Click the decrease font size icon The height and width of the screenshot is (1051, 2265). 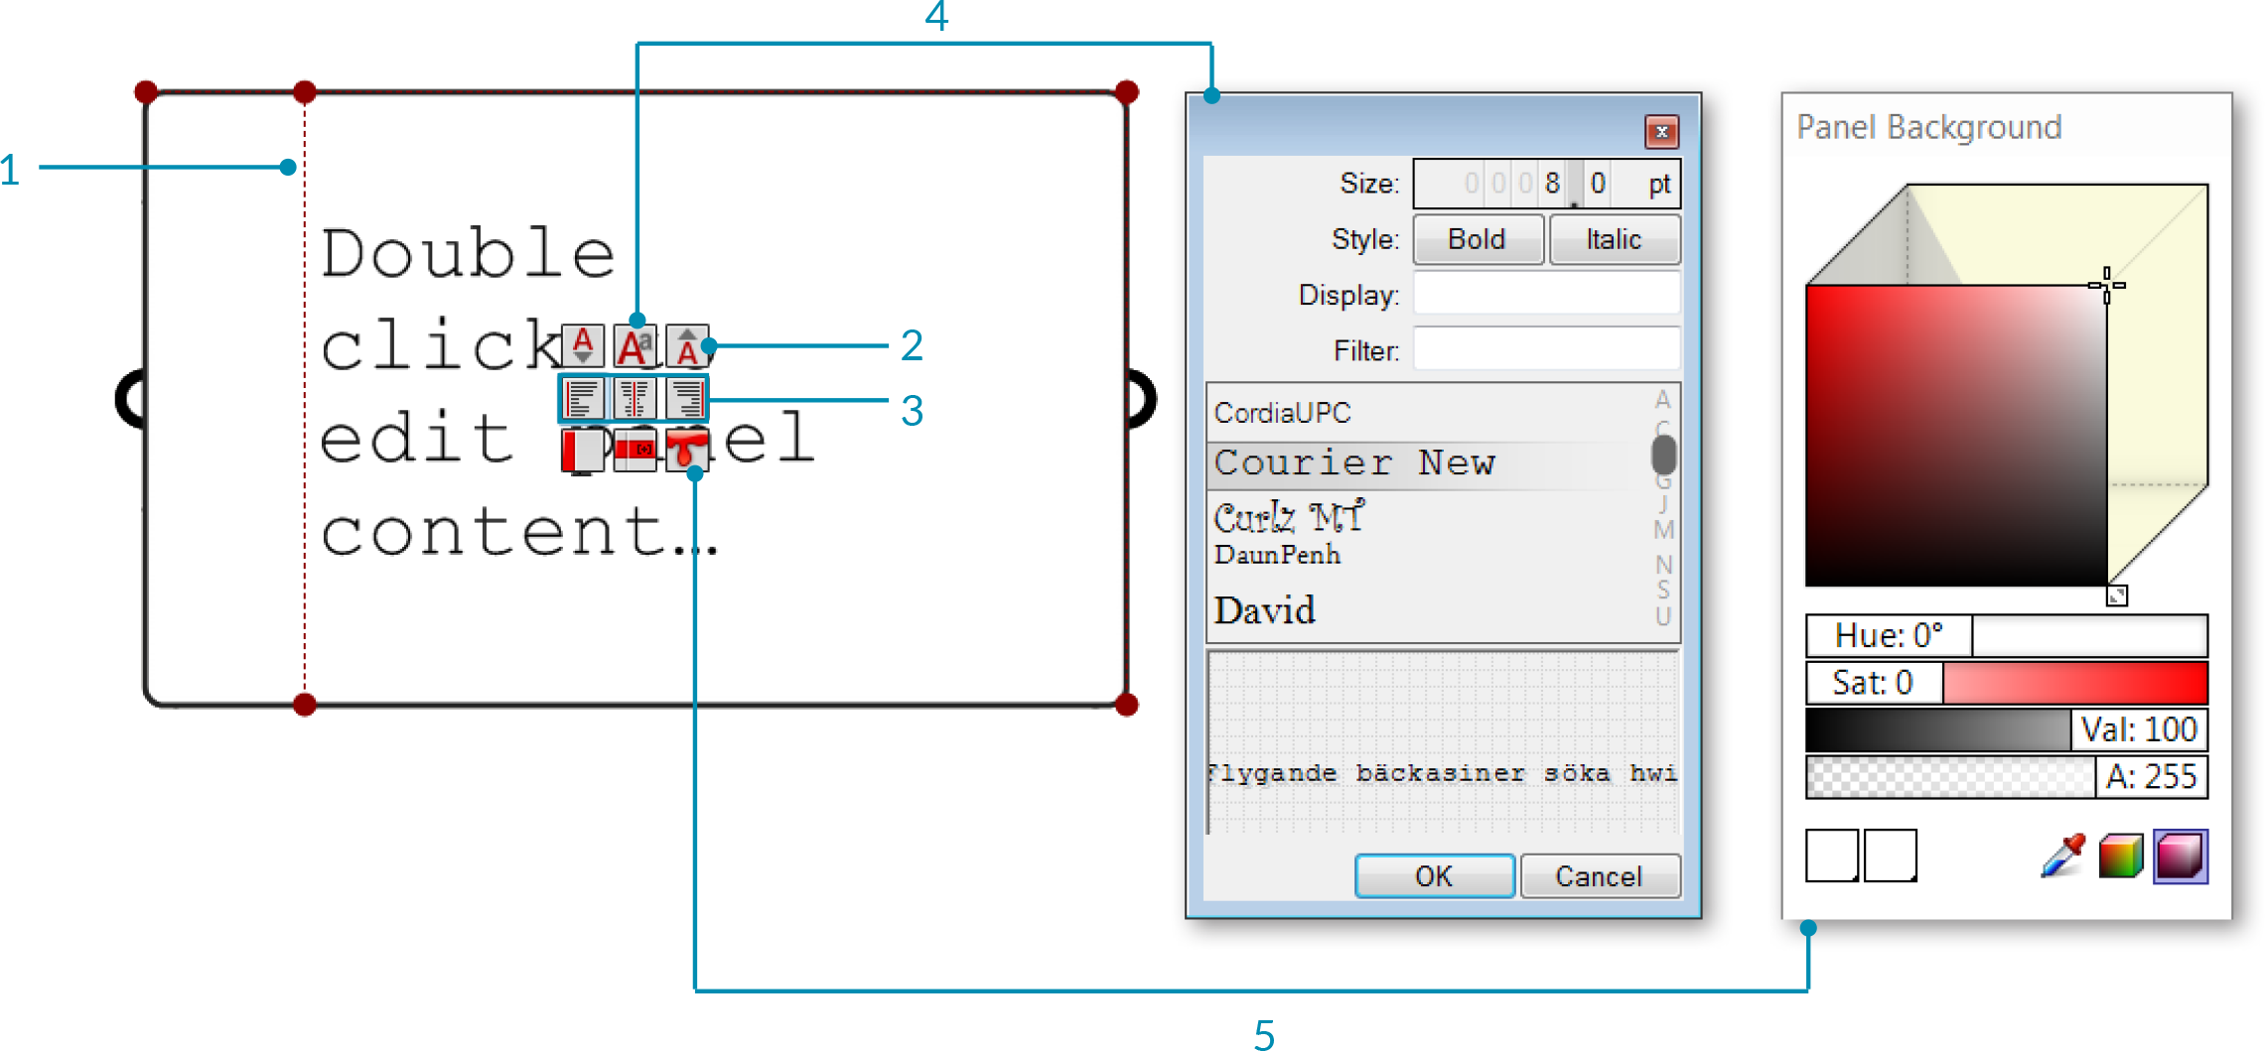point(583,346)
